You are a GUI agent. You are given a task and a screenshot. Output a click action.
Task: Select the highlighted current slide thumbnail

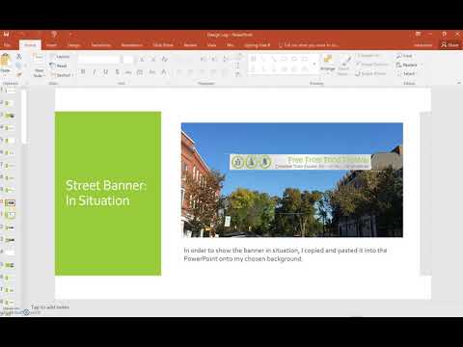click(x=10, y=202)
